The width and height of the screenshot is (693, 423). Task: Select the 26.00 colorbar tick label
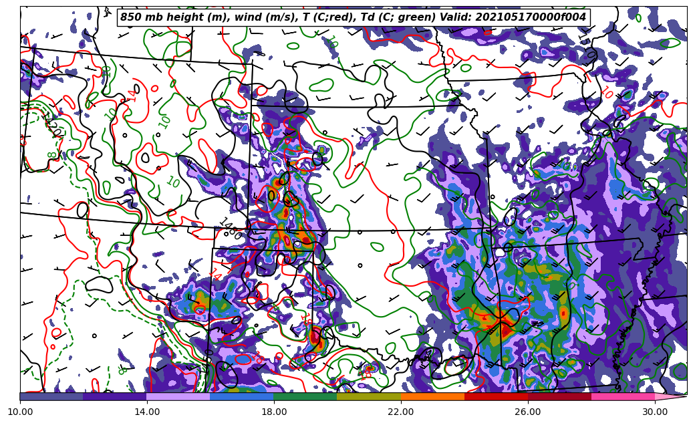click(528, 412)
